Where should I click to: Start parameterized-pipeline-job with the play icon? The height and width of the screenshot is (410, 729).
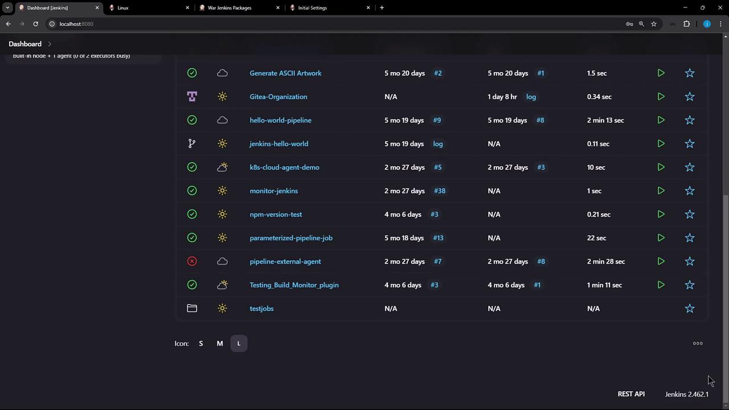click(x=661, y=238)
